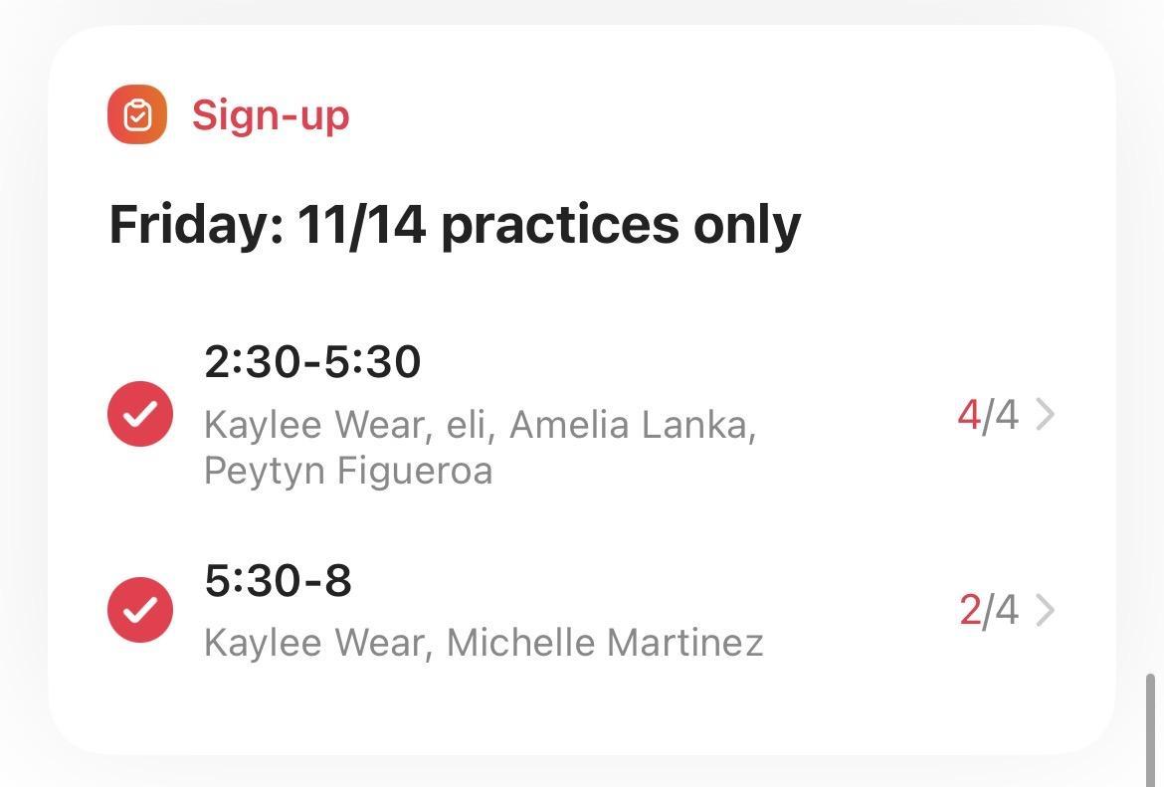This screenshot has height=787, width=1164.
Task: Click the vertical scrollbar thumb
Action: tap(1151, 728)
